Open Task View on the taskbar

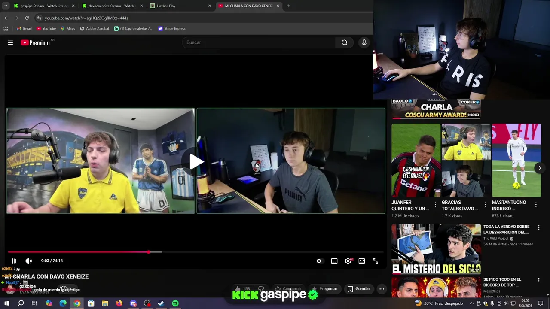click(x=34, y=303)
